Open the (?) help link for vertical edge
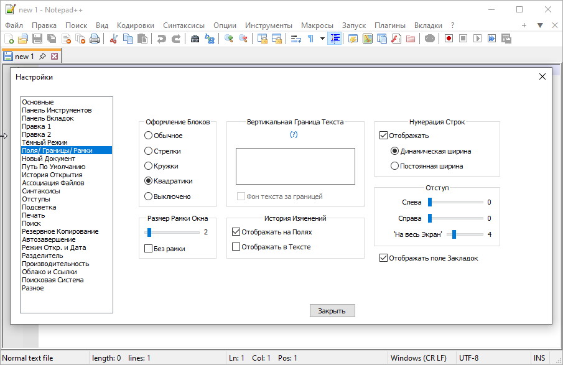 point(294,134)
